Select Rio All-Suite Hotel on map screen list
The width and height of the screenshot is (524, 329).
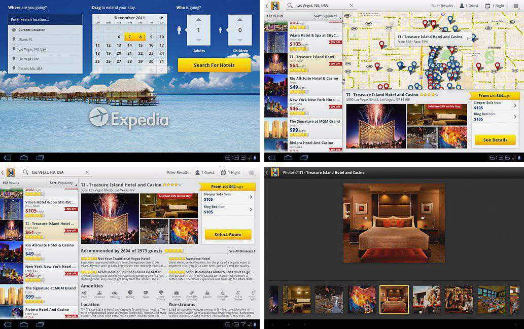tap(303, 85)
